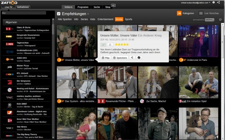The image size is (225, 140).
Task: Select the Köln 50667 channel row
Action: [x=26, y=105]
